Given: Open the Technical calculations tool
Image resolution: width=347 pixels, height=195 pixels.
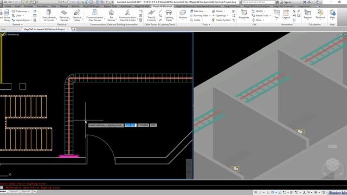Looking at the screenshot, I should 320,15.
